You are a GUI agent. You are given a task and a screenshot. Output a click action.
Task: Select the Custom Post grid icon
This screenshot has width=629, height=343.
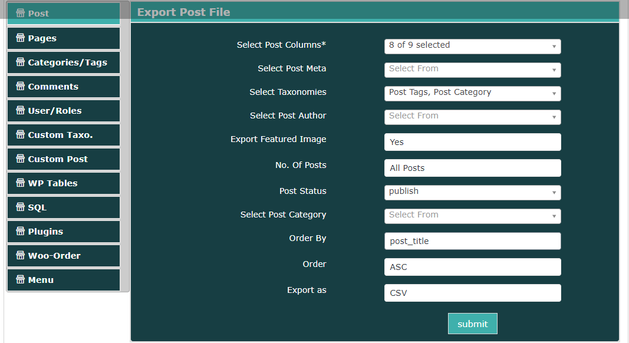pyautogui.click(x=21, y=159)
